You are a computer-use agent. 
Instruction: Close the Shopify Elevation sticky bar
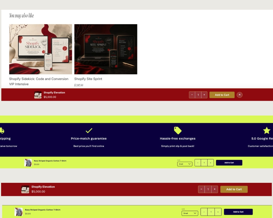240,95
